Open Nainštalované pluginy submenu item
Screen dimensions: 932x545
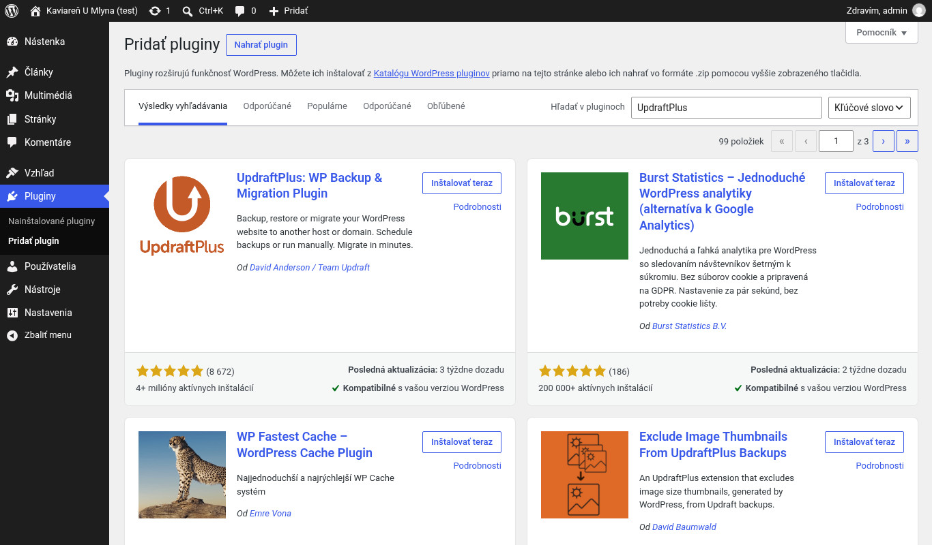(x=52, y=221)
